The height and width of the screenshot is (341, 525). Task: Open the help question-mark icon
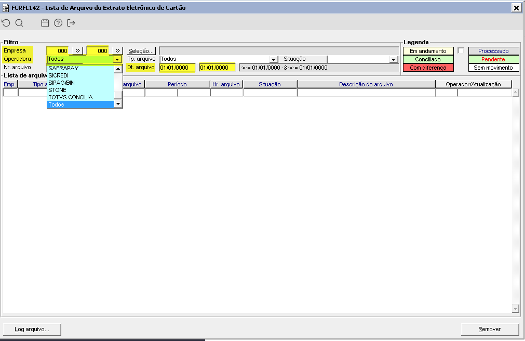(x=58, y=23)
